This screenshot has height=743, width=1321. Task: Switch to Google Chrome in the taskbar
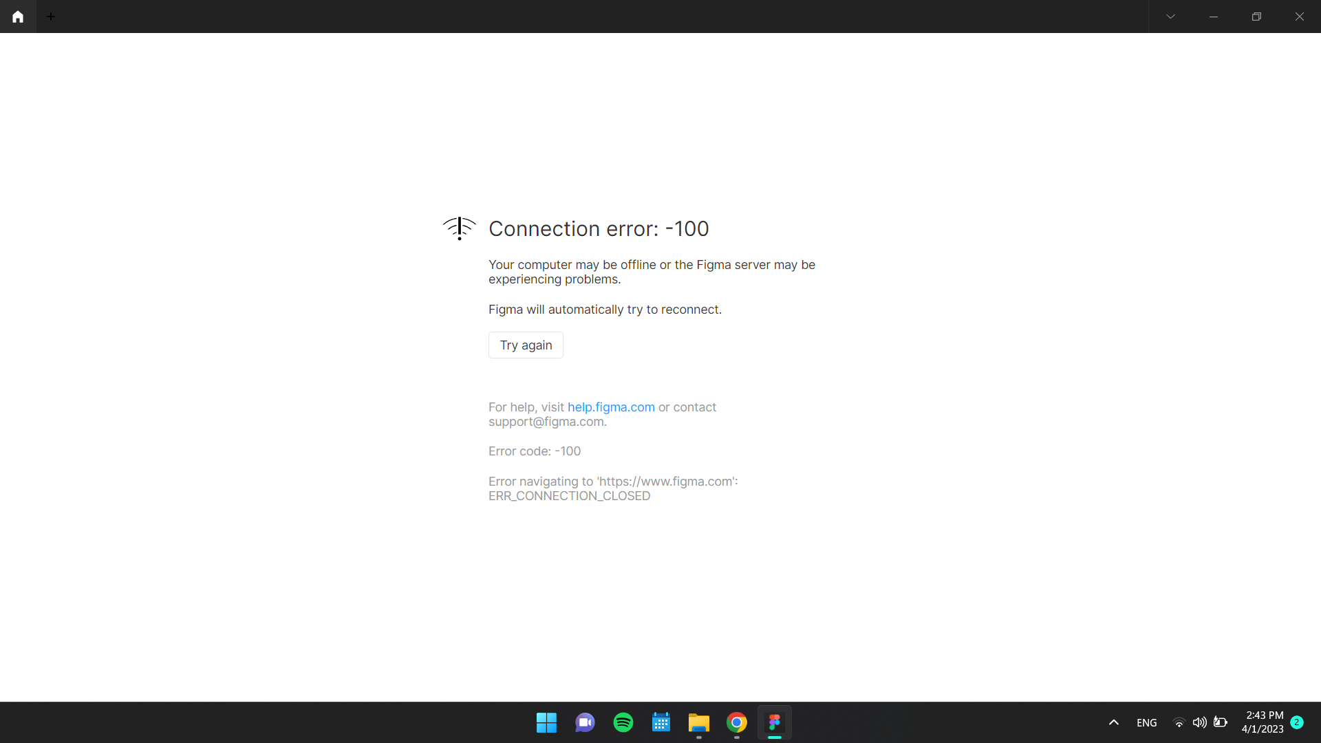(x=737, y=722)
